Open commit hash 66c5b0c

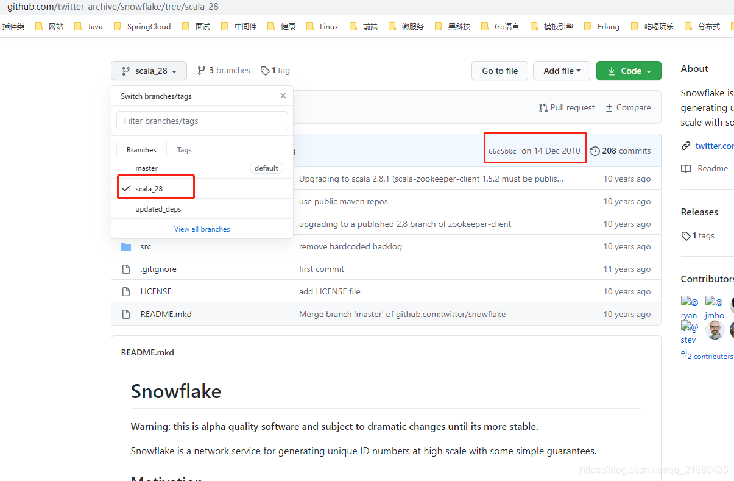click(502, 151)
